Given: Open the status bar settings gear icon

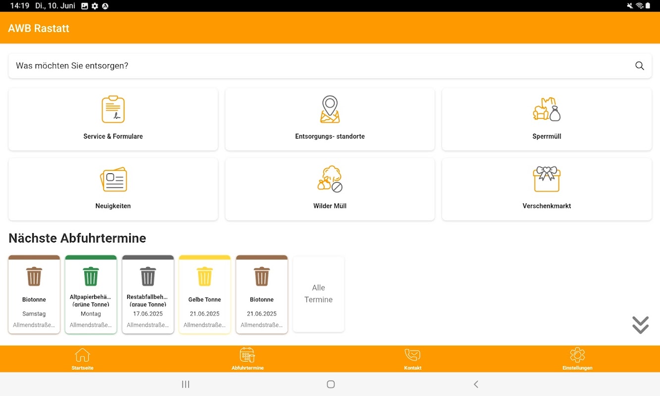Looking at the screenshot, I should pos(95,6).
